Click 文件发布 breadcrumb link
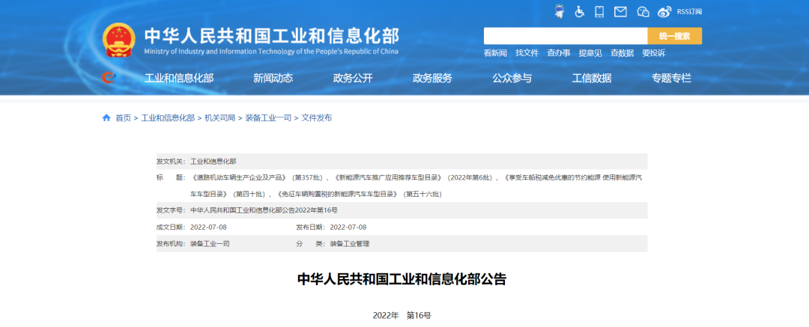The height and width of the screenshot is (327, 809). pos(317,117)
